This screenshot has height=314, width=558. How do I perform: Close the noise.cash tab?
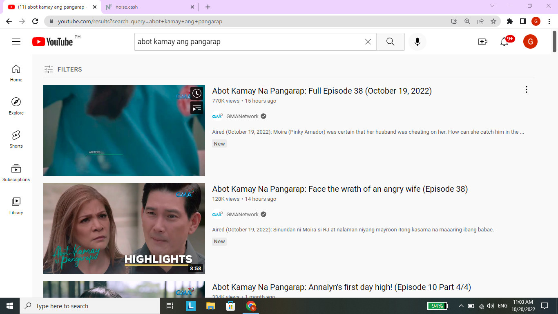coord(192,7)
